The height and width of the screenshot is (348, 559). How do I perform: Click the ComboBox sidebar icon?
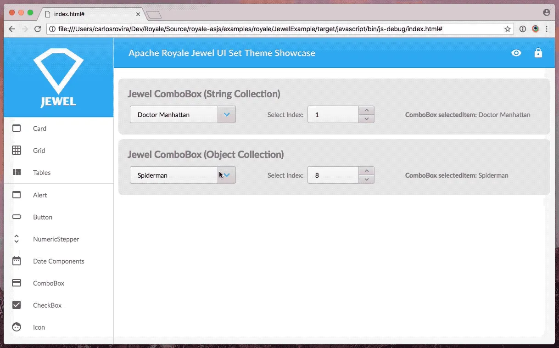17,283
